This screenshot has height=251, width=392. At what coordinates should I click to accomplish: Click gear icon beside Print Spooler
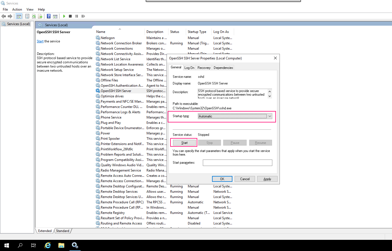pos(98,138)
